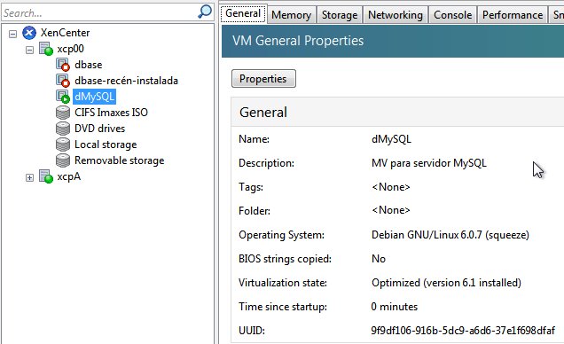Select DVD drives entry
564x344 pixels.
[x=99, y=129]
